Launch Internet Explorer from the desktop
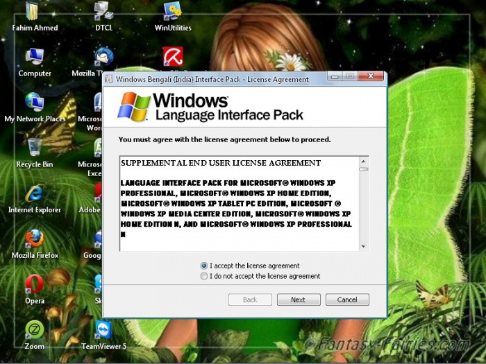Image resolution: width=486 pixels, height=364 pixels. 35,193
